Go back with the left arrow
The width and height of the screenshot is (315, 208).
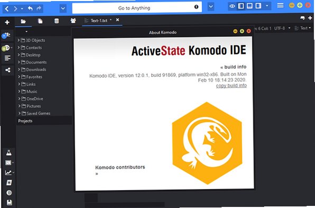coord(7,8)
